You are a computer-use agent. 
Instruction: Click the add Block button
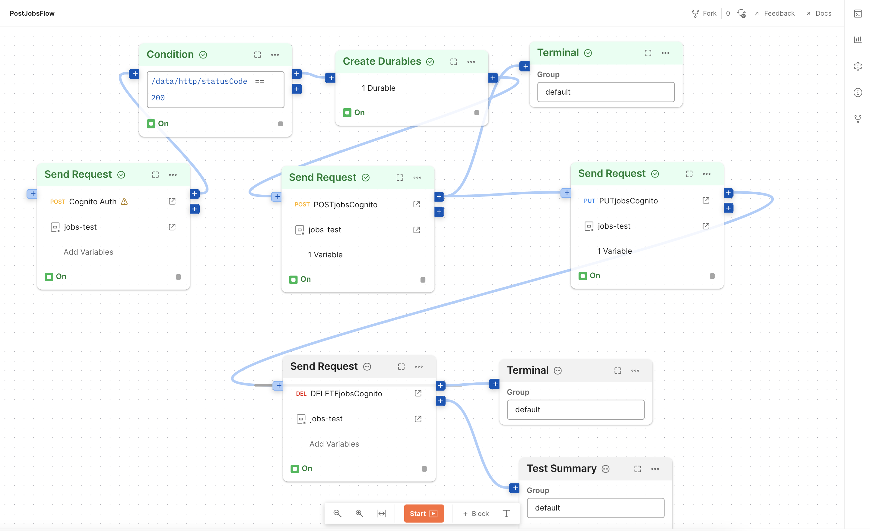(476, 513)
